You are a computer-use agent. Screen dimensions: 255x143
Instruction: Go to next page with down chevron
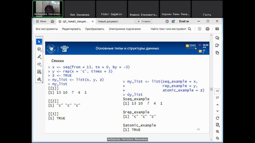click(x=218, y=111)
